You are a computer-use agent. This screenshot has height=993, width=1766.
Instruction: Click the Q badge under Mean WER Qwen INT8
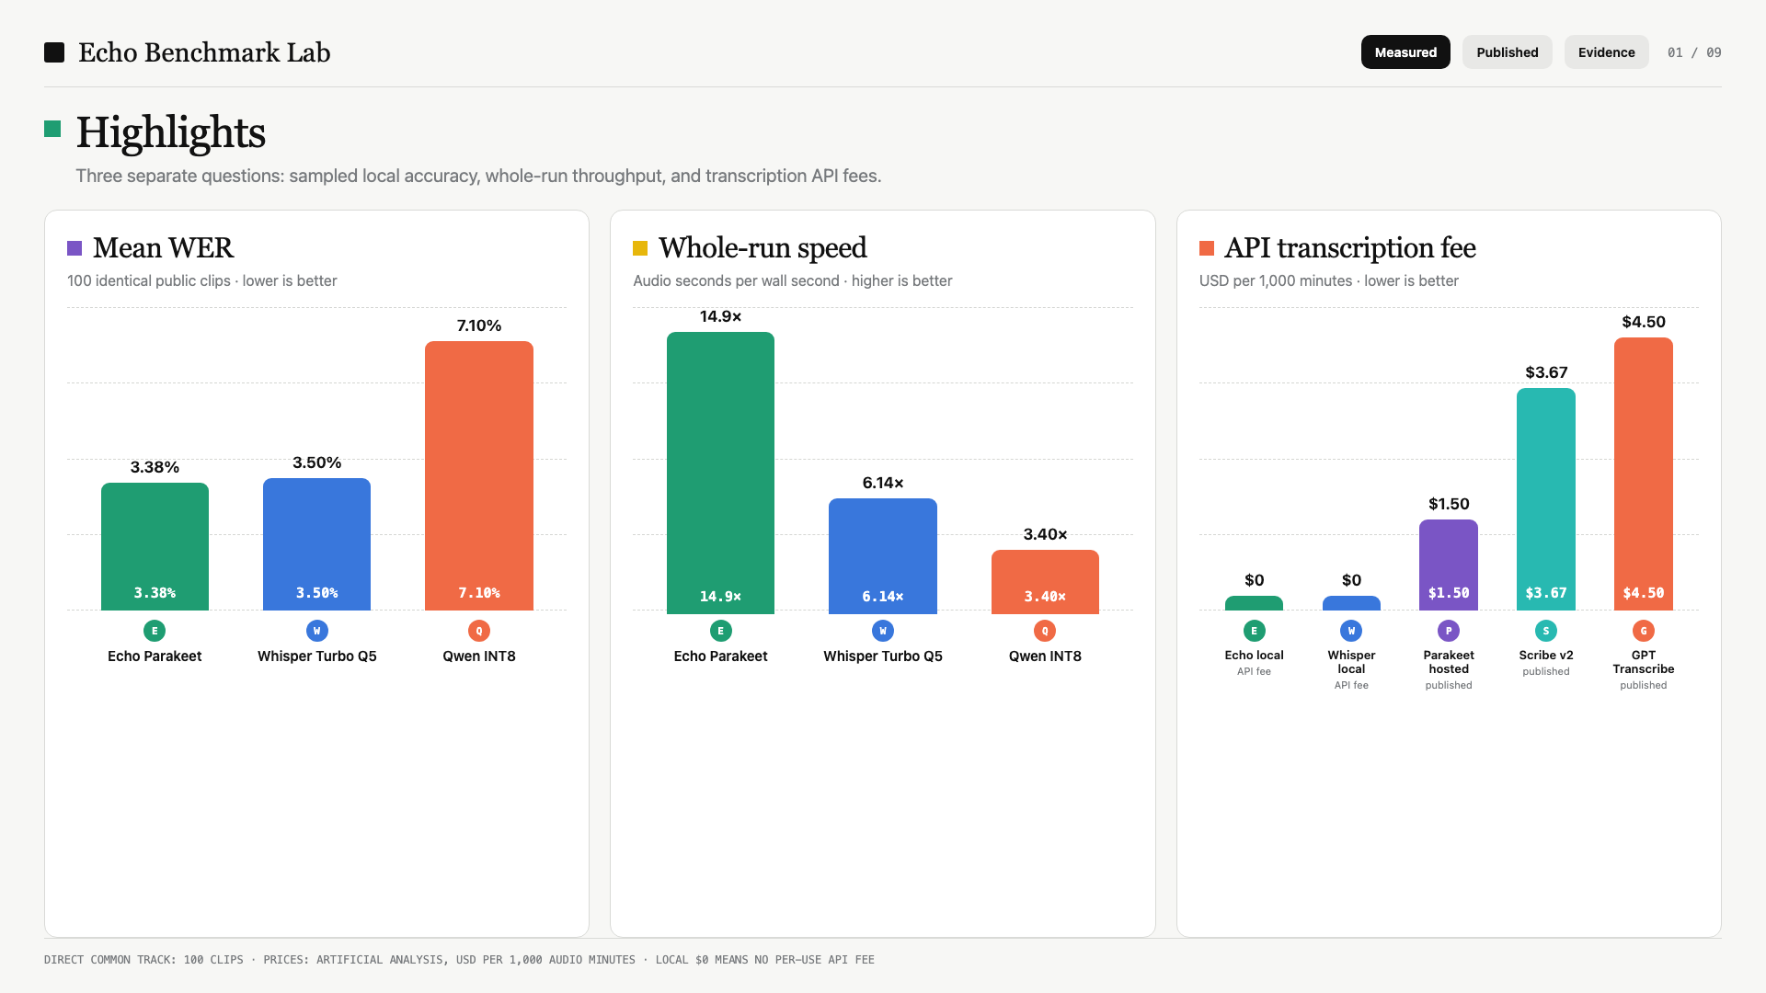click(x=479, y=631)
